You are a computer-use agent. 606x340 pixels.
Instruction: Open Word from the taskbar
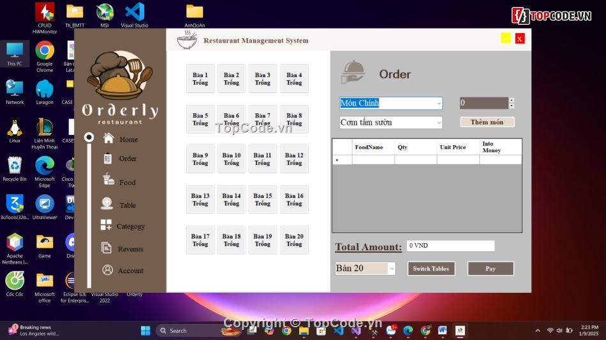pos(443,330)
